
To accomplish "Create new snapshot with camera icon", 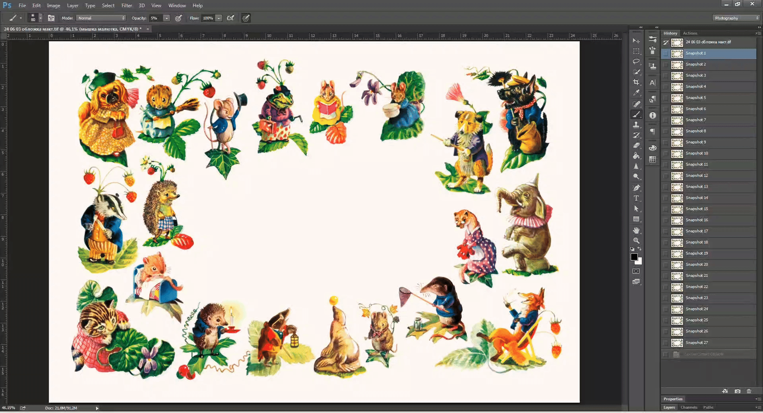I will [738, 391].
